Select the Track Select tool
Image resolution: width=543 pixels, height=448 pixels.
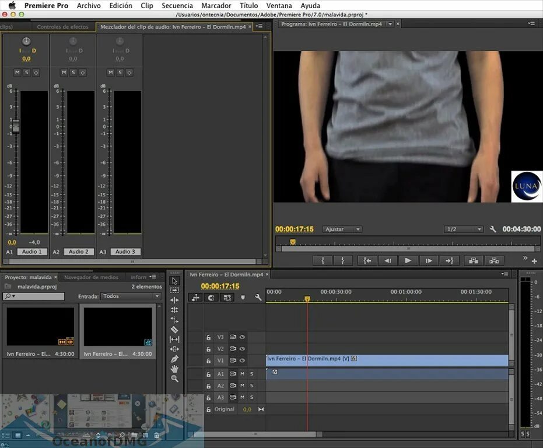[174, 290]
